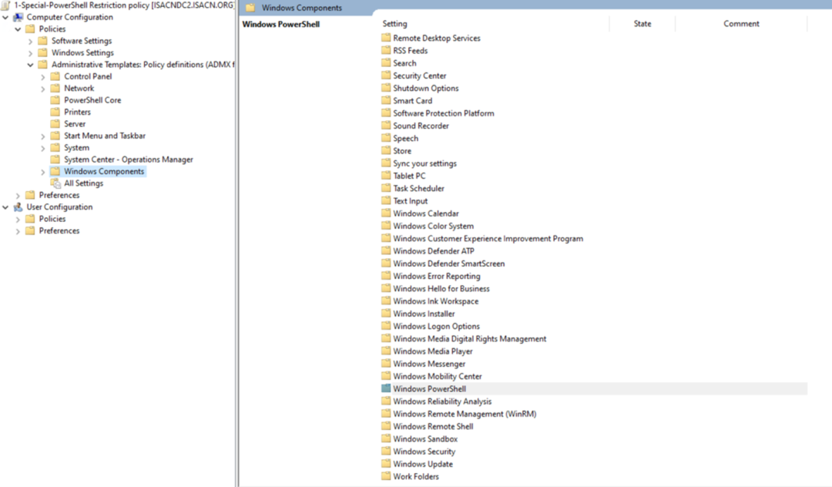Click the Task Scheduler folder icon
Screen dimensions: 832x487
(386, 188)
